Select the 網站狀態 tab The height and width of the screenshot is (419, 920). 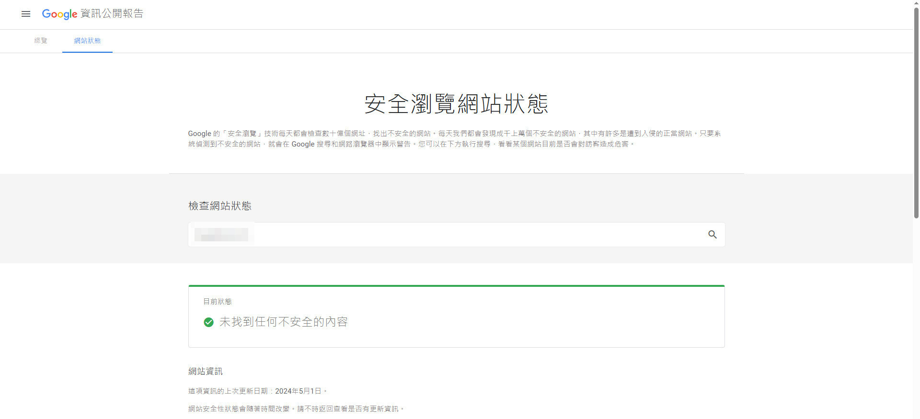coord(87,41)
